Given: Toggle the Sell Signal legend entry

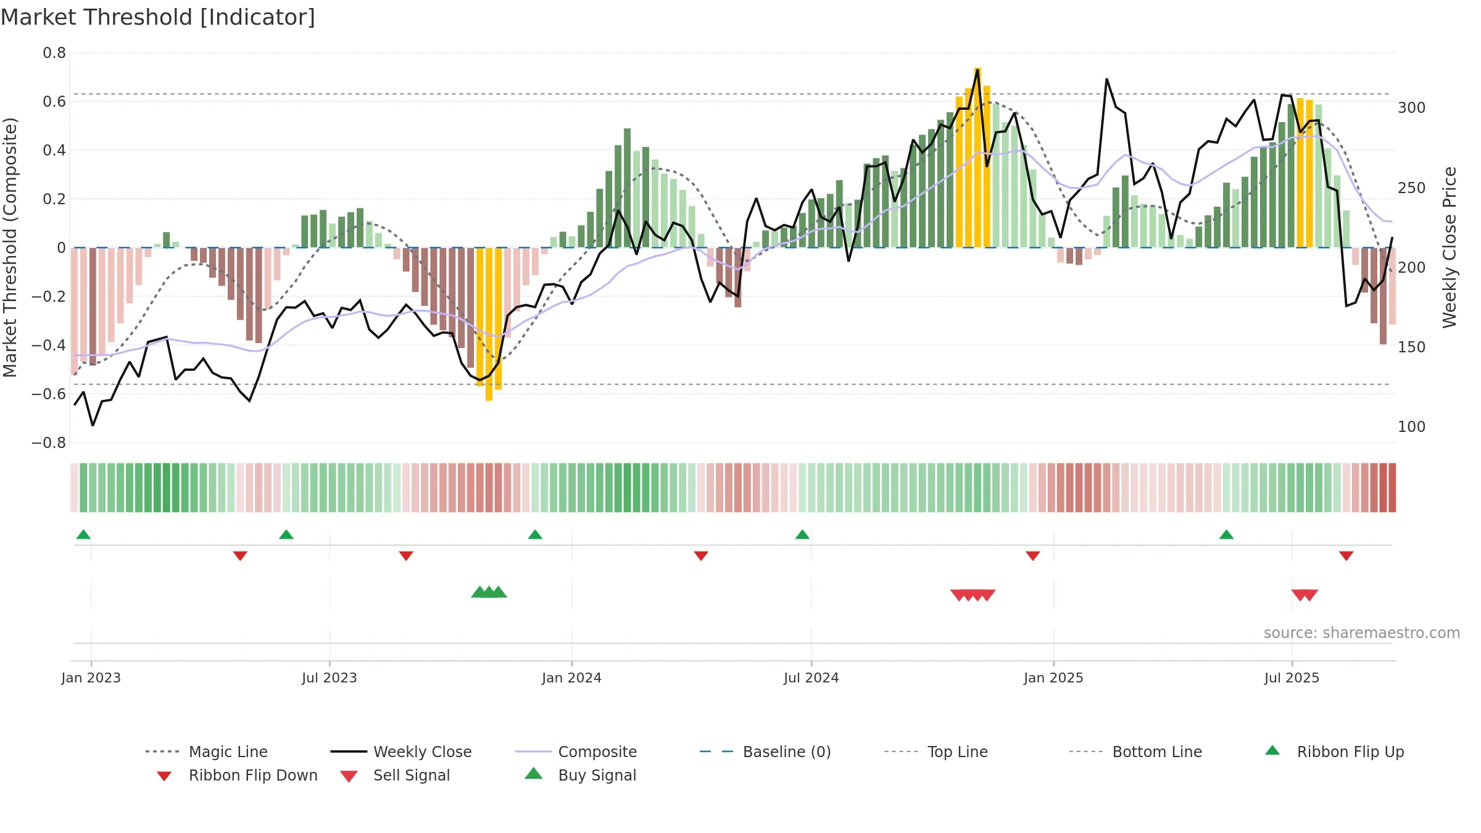Looking at the screenshot, I should [395, 776].
